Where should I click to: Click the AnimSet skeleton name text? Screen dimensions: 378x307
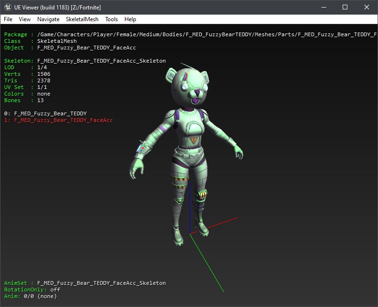pyautogui.click(x=101, y=283)
